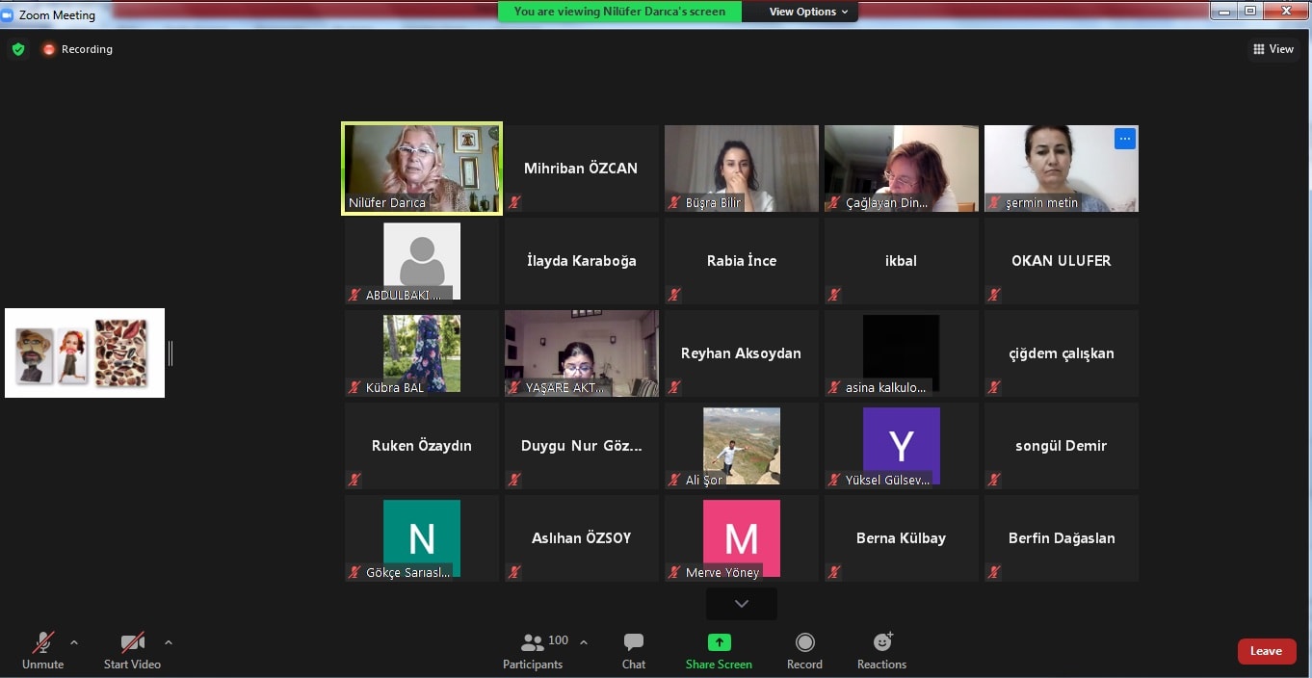Click the Participants icon
Image resolution: width=1312 pixels, height=678 pixels.
pos(532,643)
